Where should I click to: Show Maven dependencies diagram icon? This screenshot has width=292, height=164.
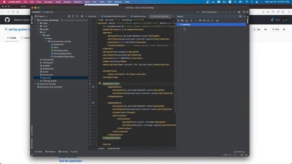212,20
